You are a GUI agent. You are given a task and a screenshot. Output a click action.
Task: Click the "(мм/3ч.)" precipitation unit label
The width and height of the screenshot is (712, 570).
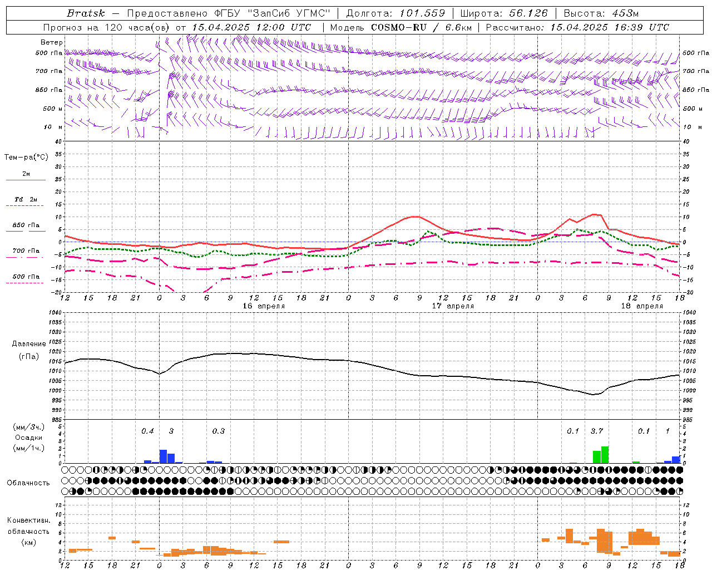(29, 427)
